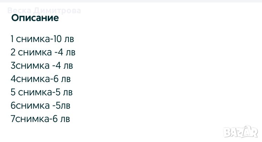
Task: Click the word 'снимка-10' on the first line
Action: (x=34, y=39)
